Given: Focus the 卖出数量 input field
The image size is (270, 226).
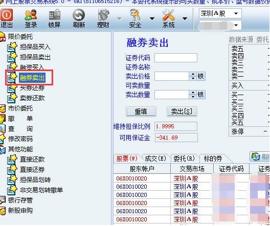Looking at the screenshot, I should click(172, 95).
